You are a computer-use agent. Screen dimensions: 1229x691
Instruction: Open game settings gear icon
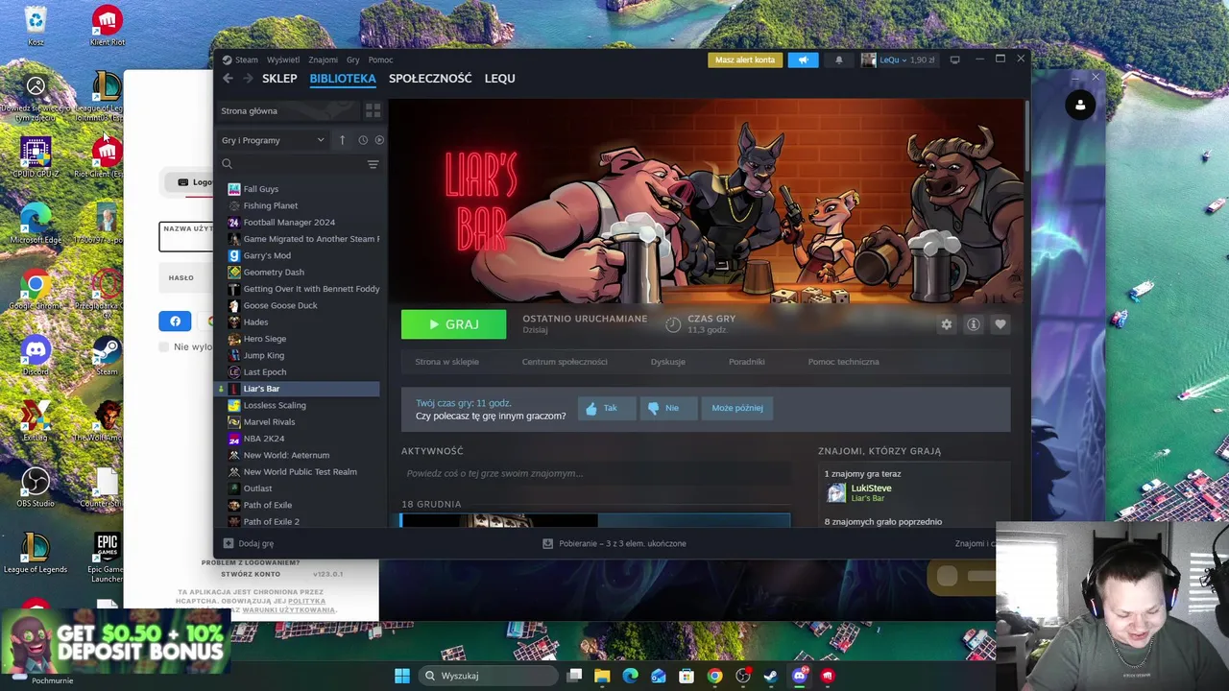pos(947,324)
